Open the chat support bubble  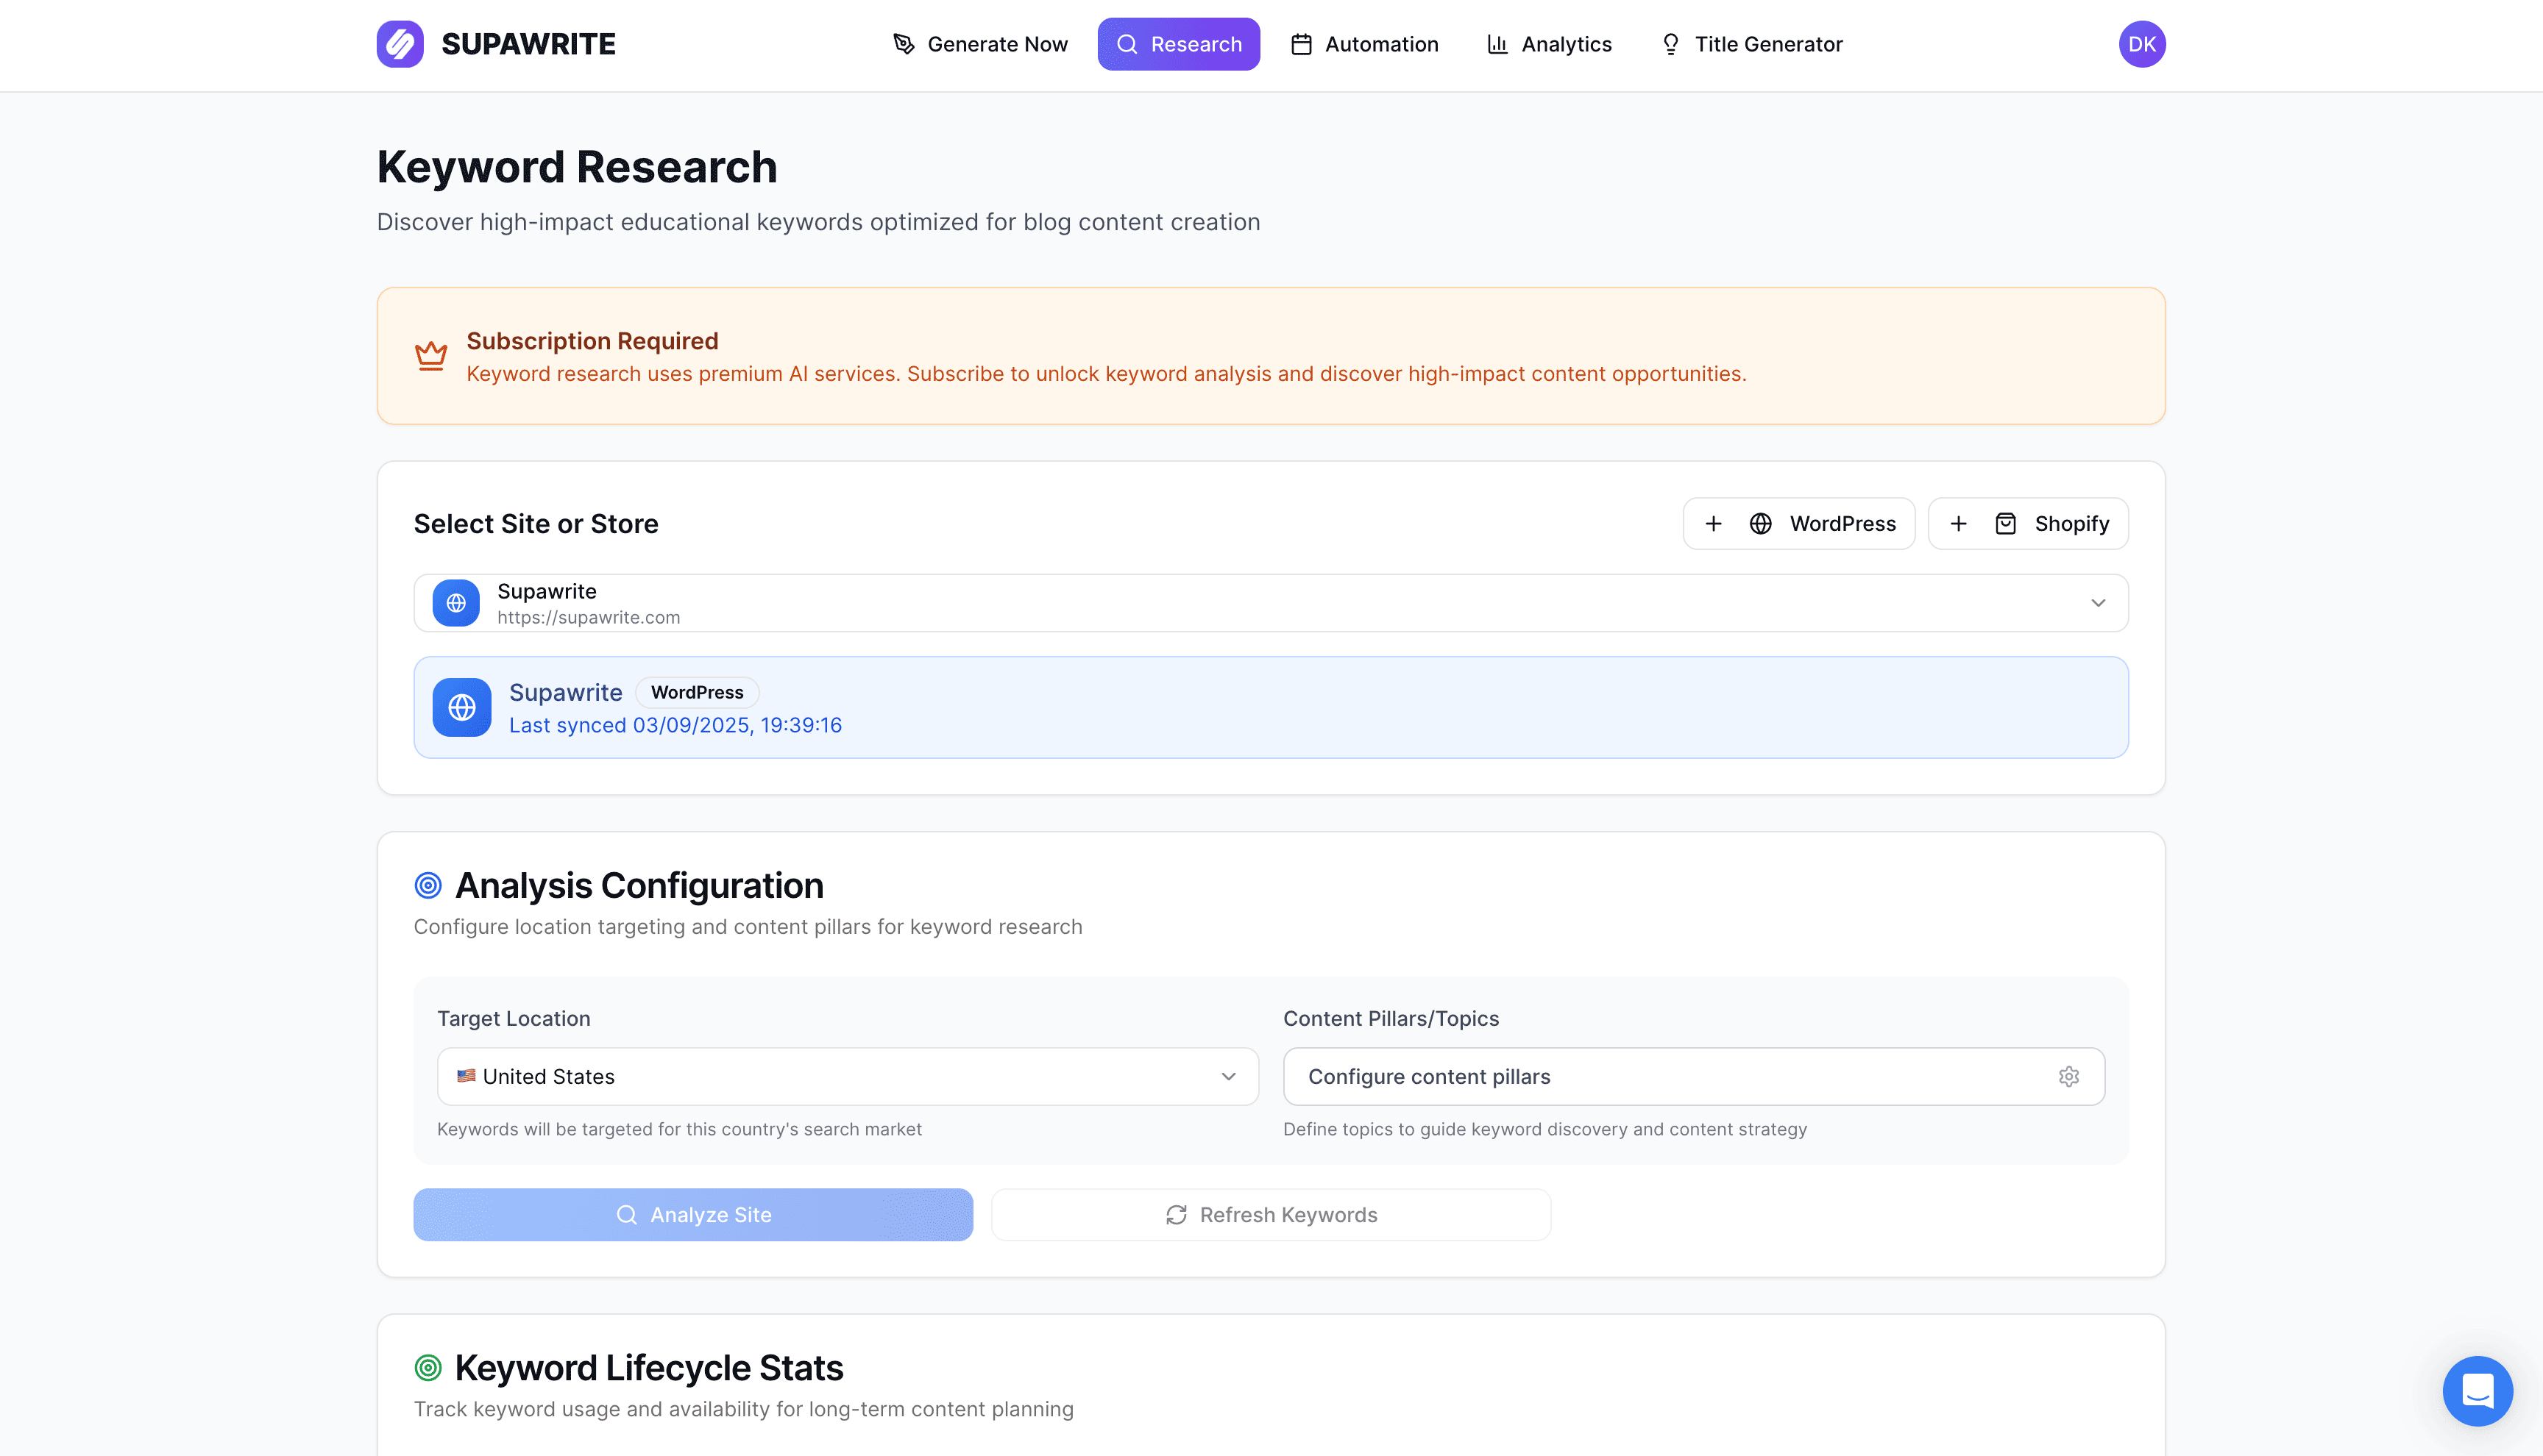tap(2478, 1391)
